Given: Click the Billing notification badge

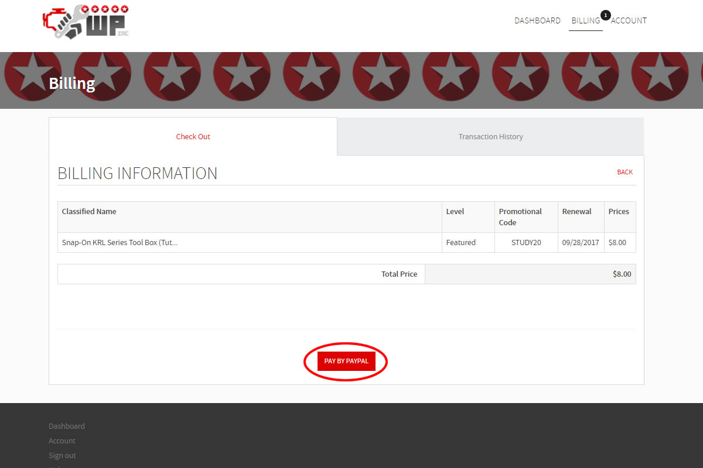Looking at the screenshot, I should point(606,15).
